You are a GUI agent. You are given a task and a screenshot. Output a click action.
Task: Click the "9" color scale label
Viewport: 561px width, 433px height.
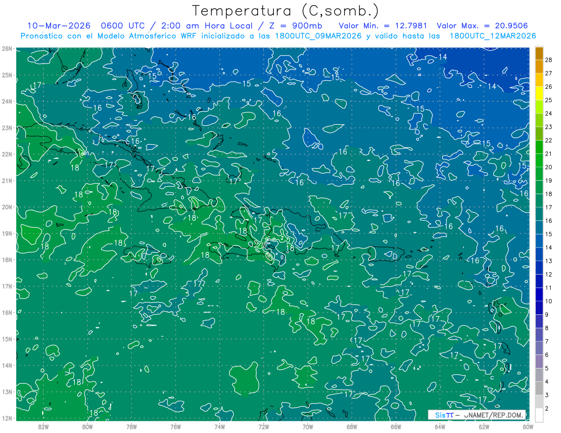tap(547, 315)
